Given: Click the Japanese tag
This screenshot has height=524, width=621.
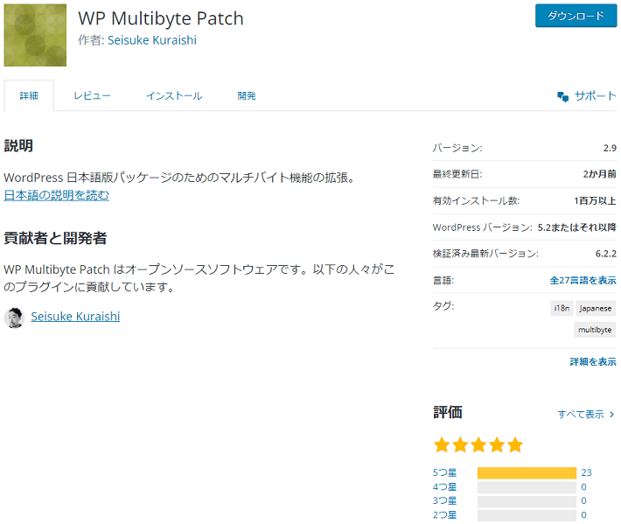Looking at the screenshot, I should pos(596,308).
